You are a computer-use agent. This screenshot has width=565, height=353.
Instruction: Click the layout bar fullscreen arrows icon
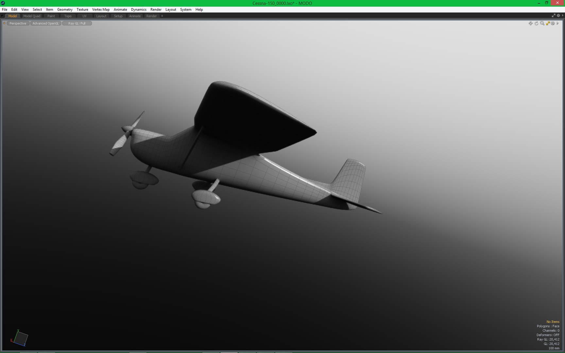[x=554, y=16]
